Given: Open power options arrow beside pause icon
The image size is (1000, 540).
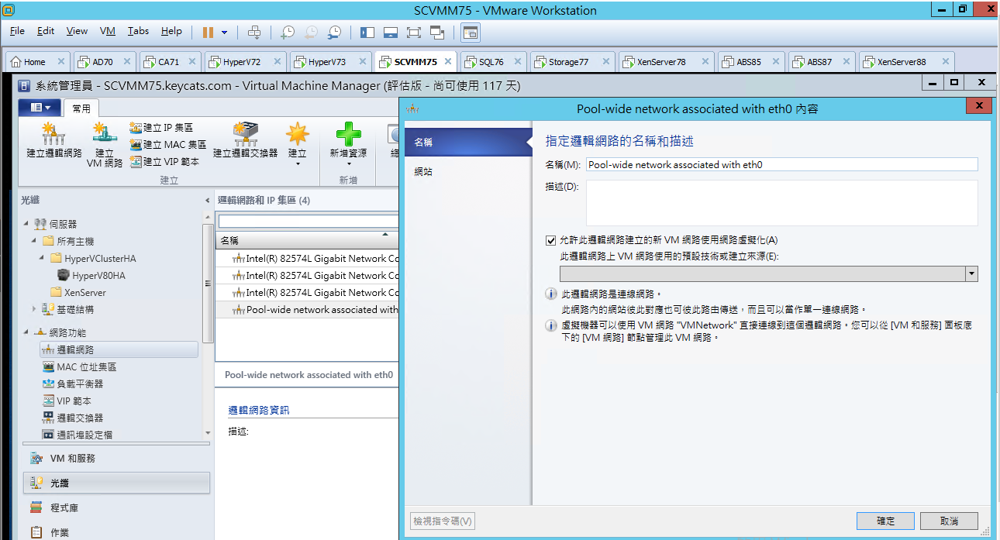Looking at the screenshot, I should click(225, 33).
